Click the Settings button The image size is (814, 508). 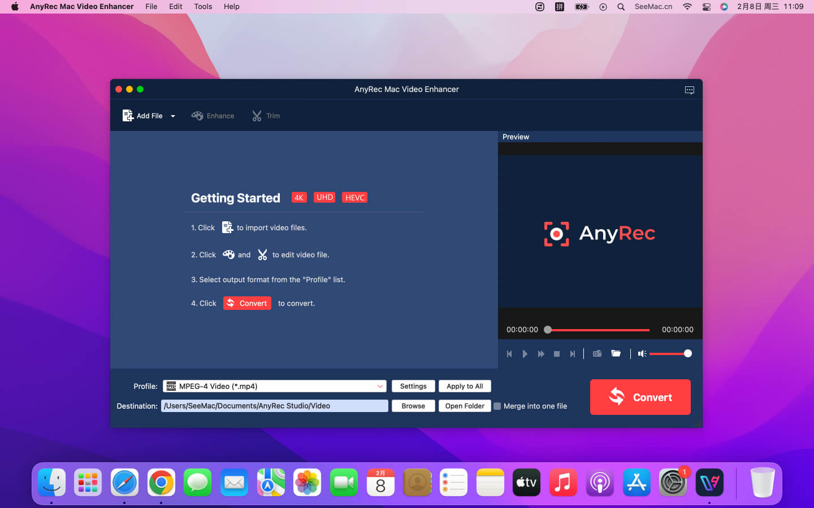tap(413, 386)
